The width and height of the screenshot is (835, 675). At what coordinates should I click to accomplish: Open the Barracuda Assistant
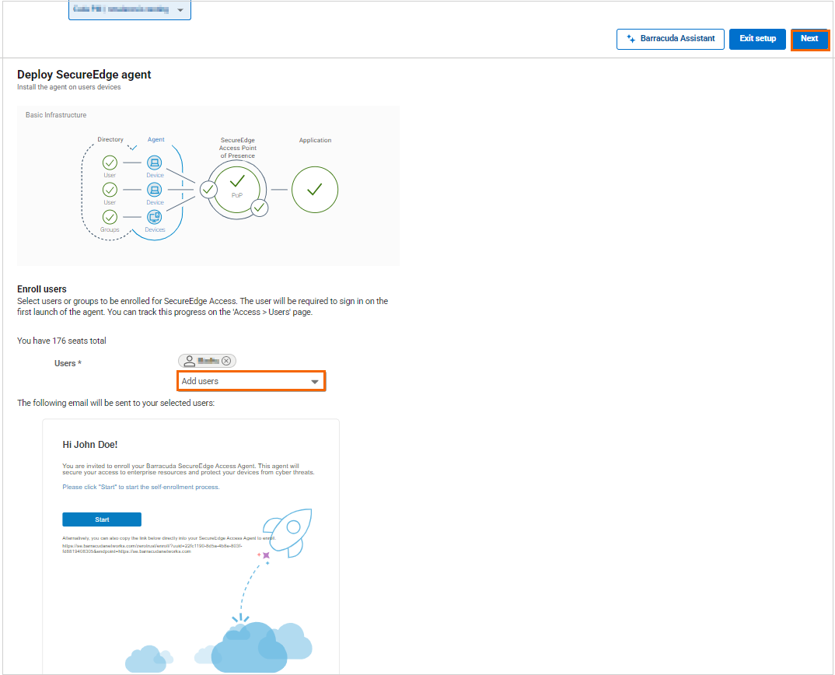pyautogui.click(x=670, y=39)
